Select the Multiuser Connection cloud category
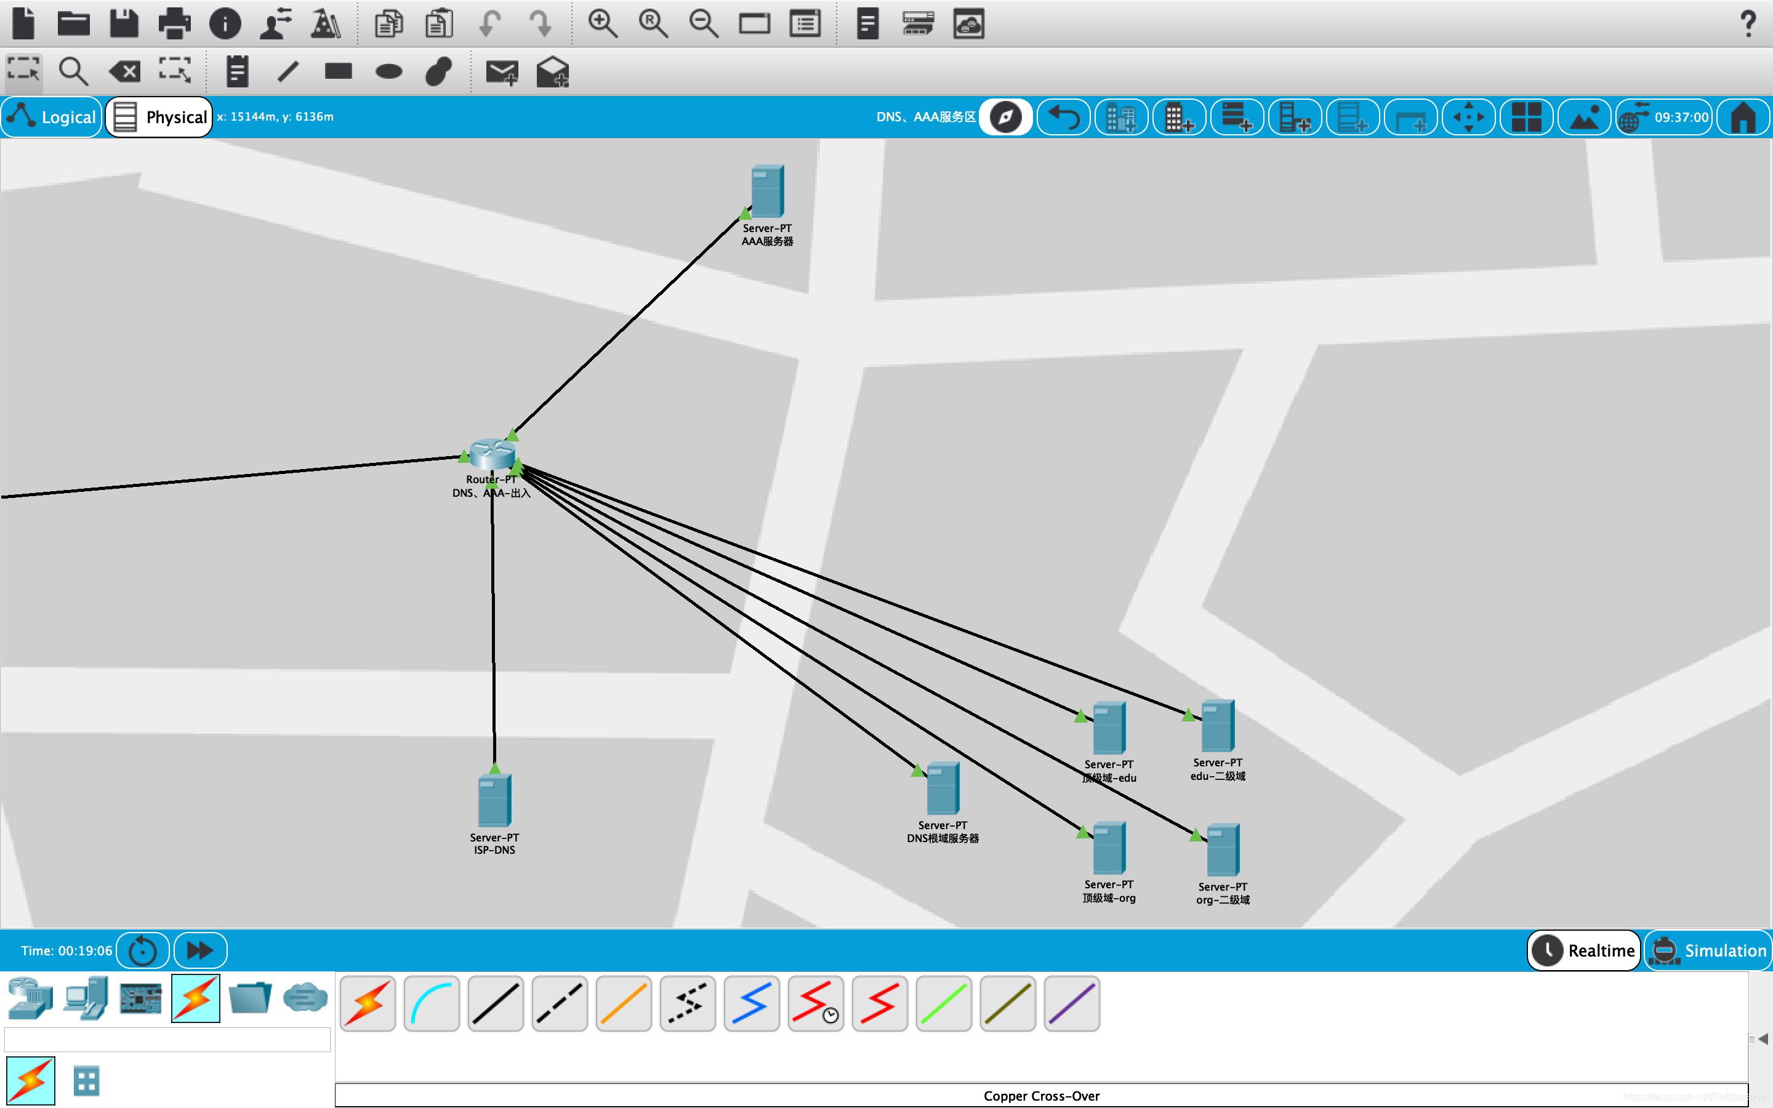1773x1108 pixels. coord(305,998)
